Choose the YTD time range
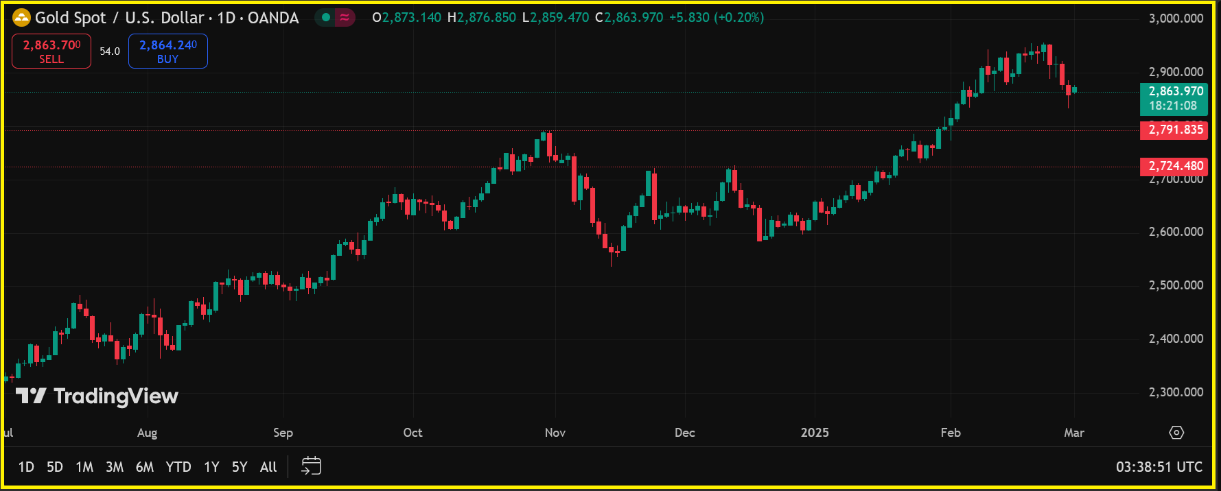This screenshot has width=1221, height=491. (178, 467)
